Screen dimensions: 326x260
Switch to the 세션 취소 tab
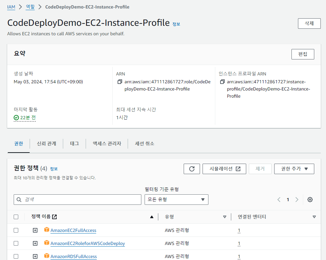[145, 144]
